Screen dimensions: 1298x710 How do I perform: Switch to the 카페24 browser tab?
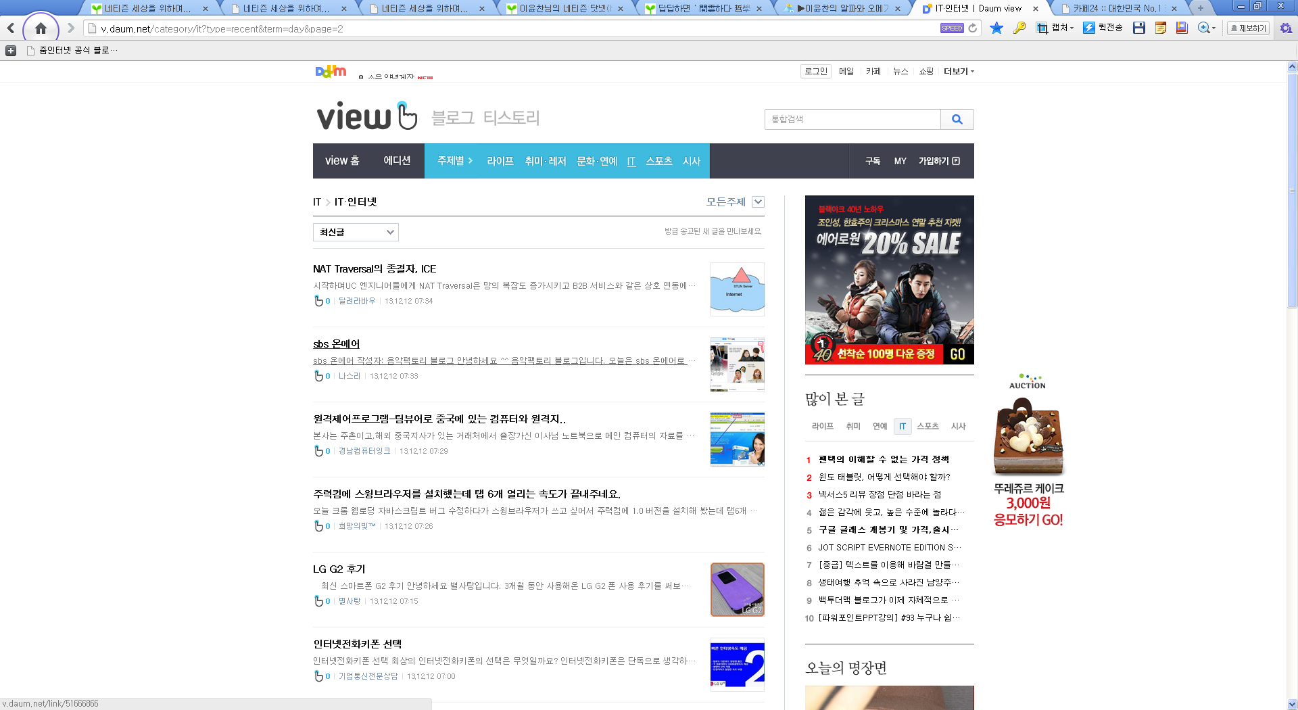[x=1117, y=9]
